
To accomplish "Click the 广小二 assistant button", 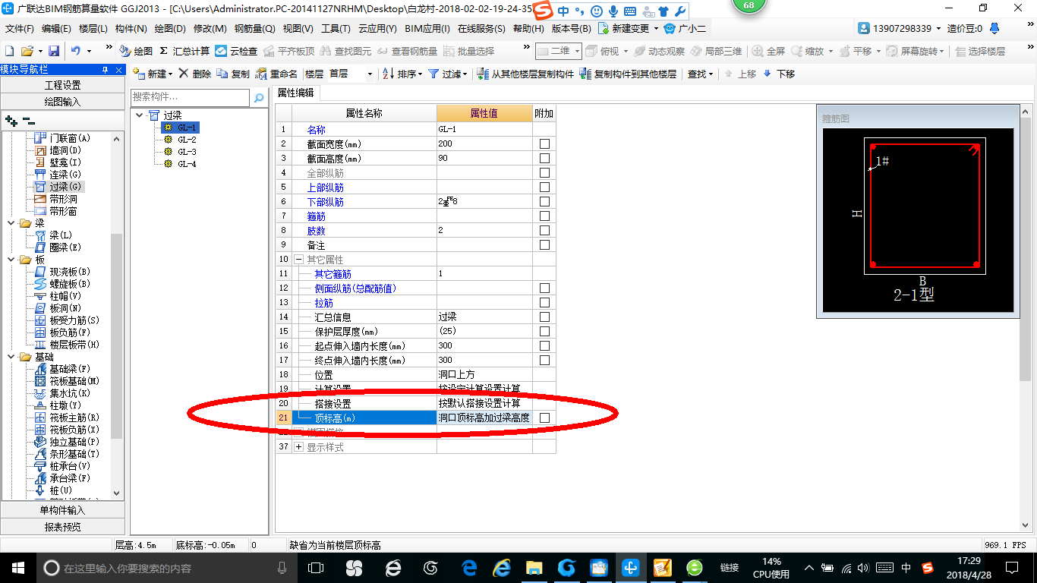I will tap(685, 29).
